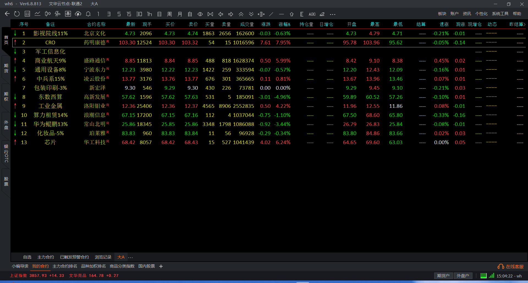Select the horizontal line drawing tool
This screenshot has height=283, width=528.
pos(281,14)
